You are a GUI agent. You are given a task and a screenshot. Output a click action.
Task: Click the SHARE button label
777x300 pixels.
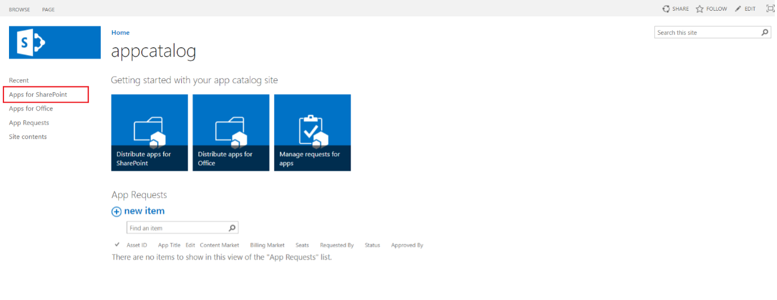(681, 9)
